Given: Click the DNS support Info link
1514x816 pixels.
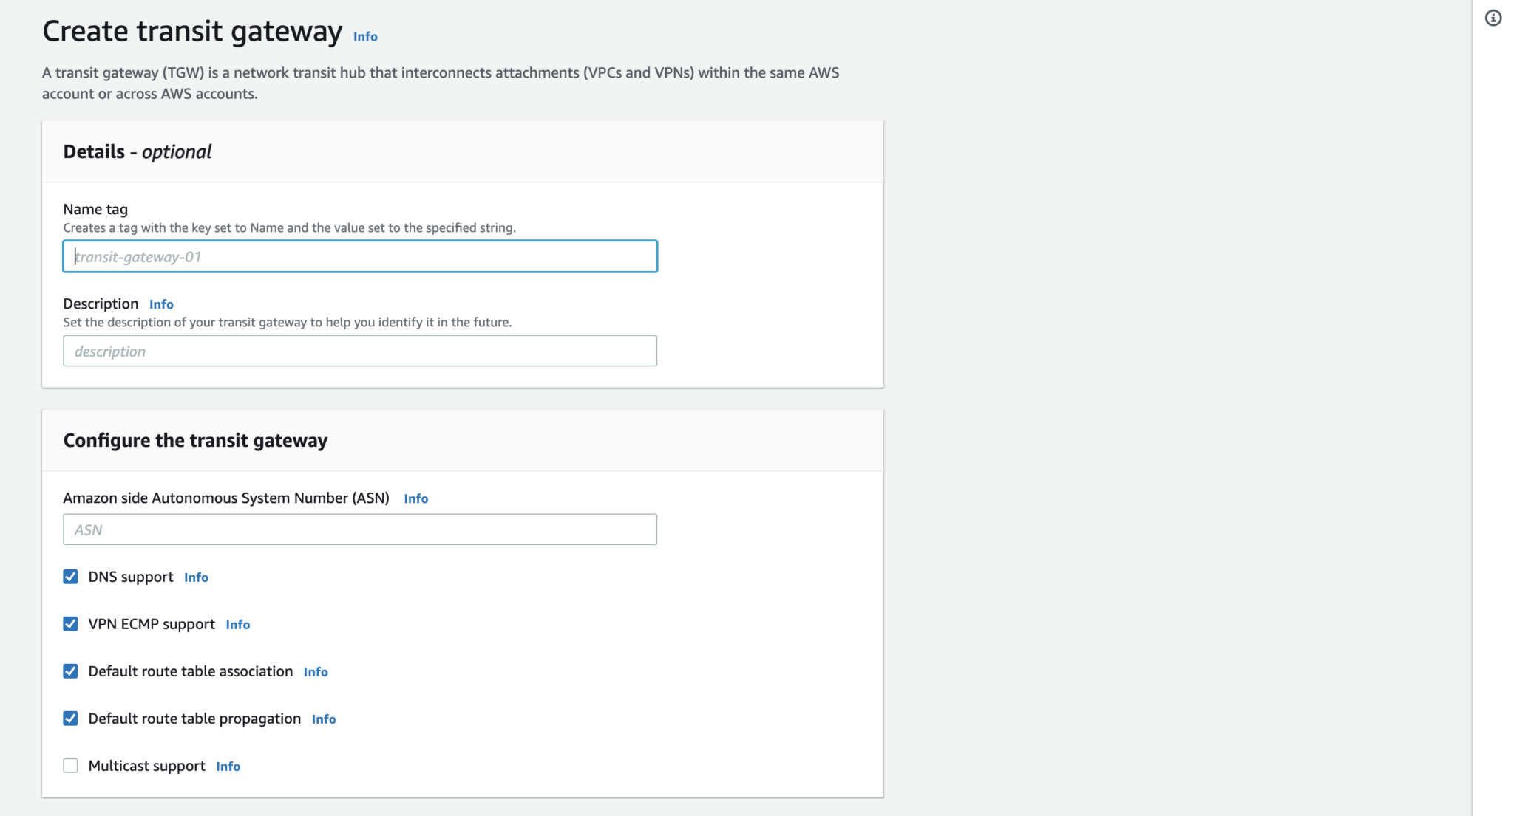Looking at the screenshot, I should (195, 577).
